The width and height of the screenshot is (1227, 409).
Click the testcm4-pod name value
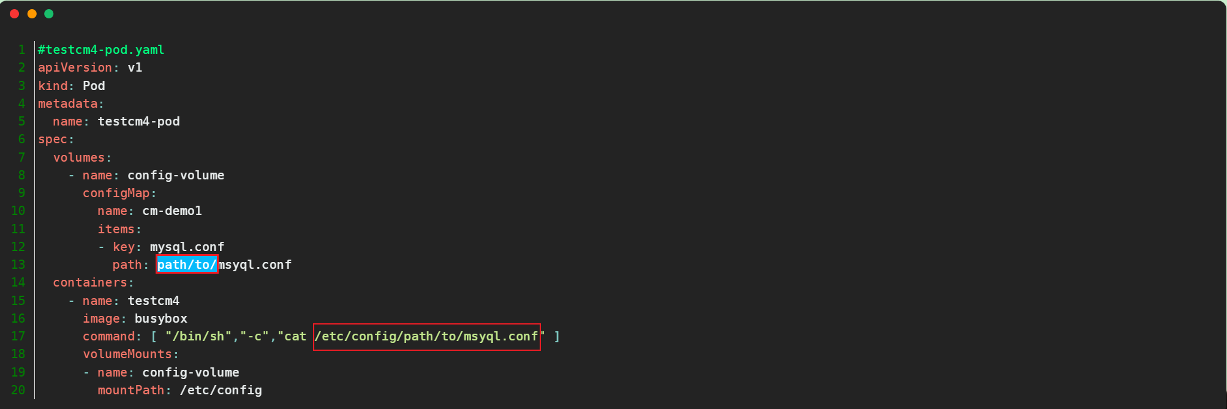139,121
